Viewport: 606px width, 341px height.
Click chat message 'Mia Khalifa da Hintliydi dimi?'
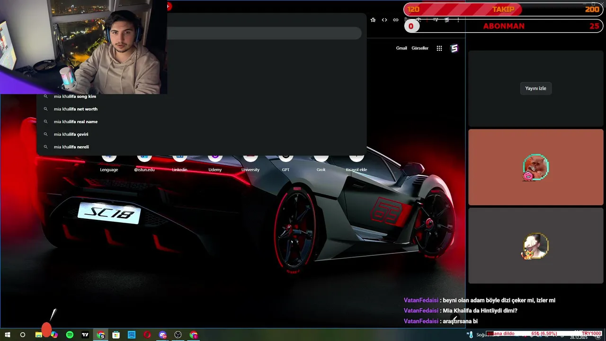tap(480, 311)
